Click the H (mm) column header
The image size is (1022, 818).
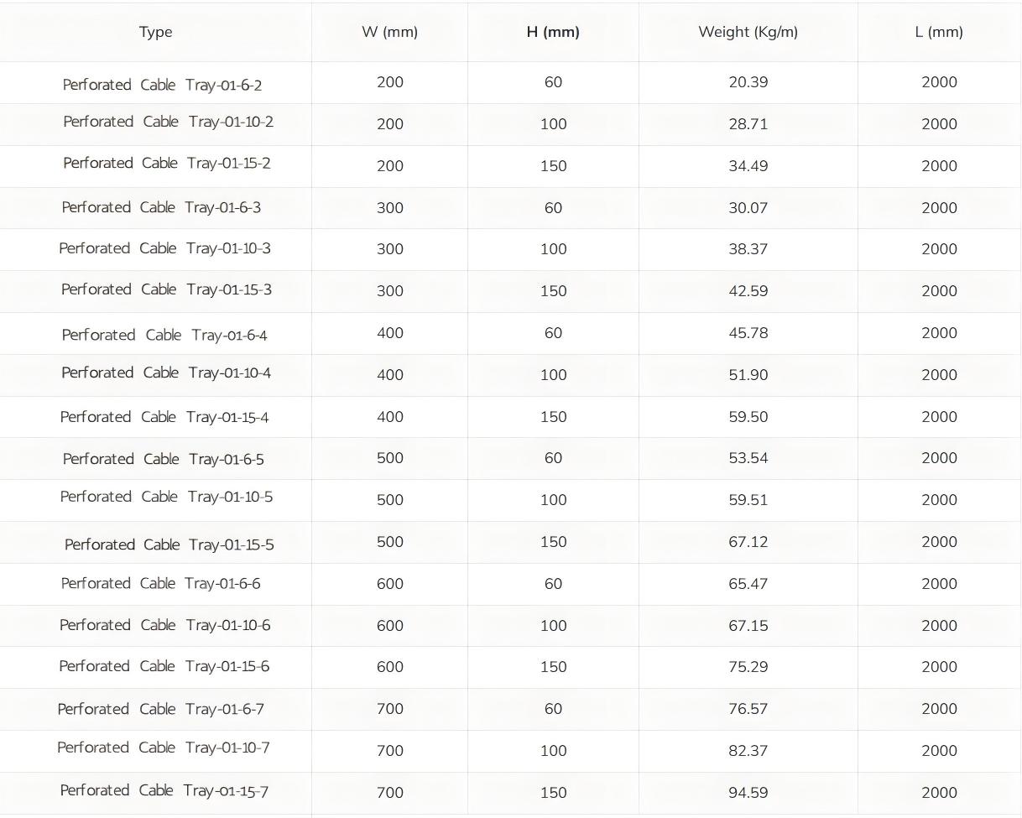(553, 32)
